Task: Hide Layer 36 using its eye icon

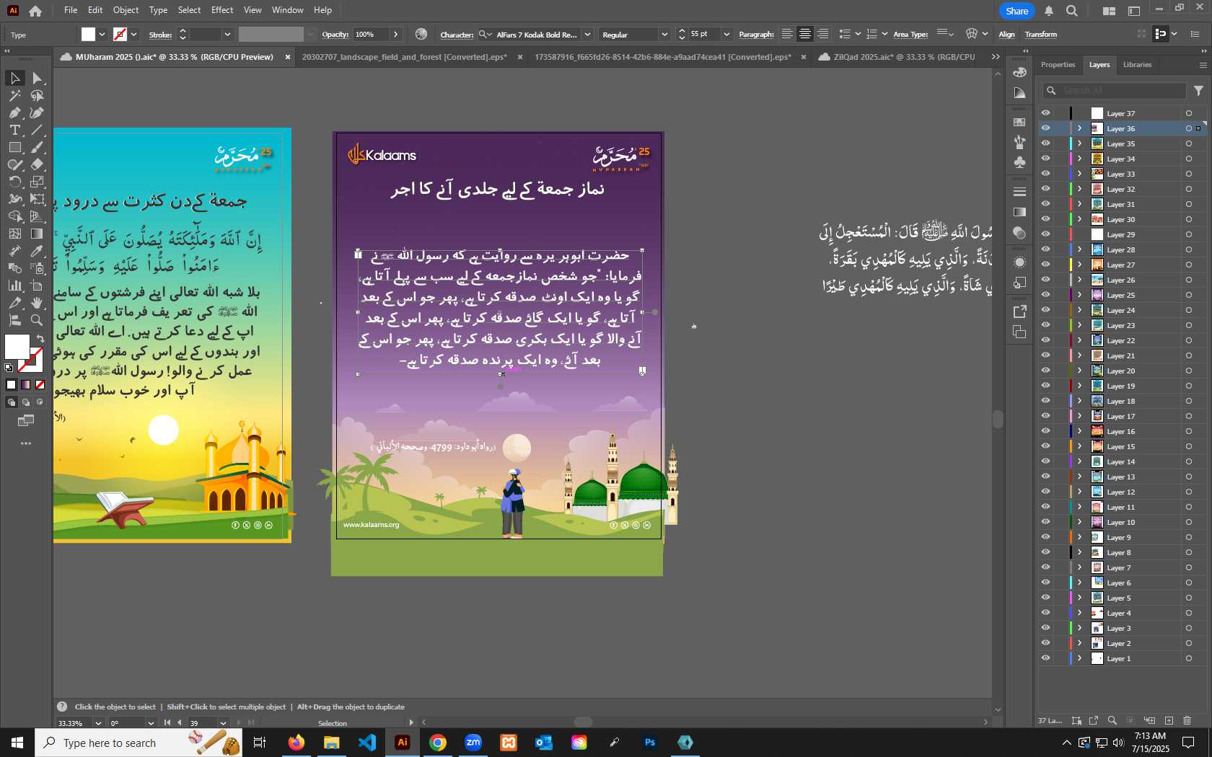Action: click(1045, 128)
